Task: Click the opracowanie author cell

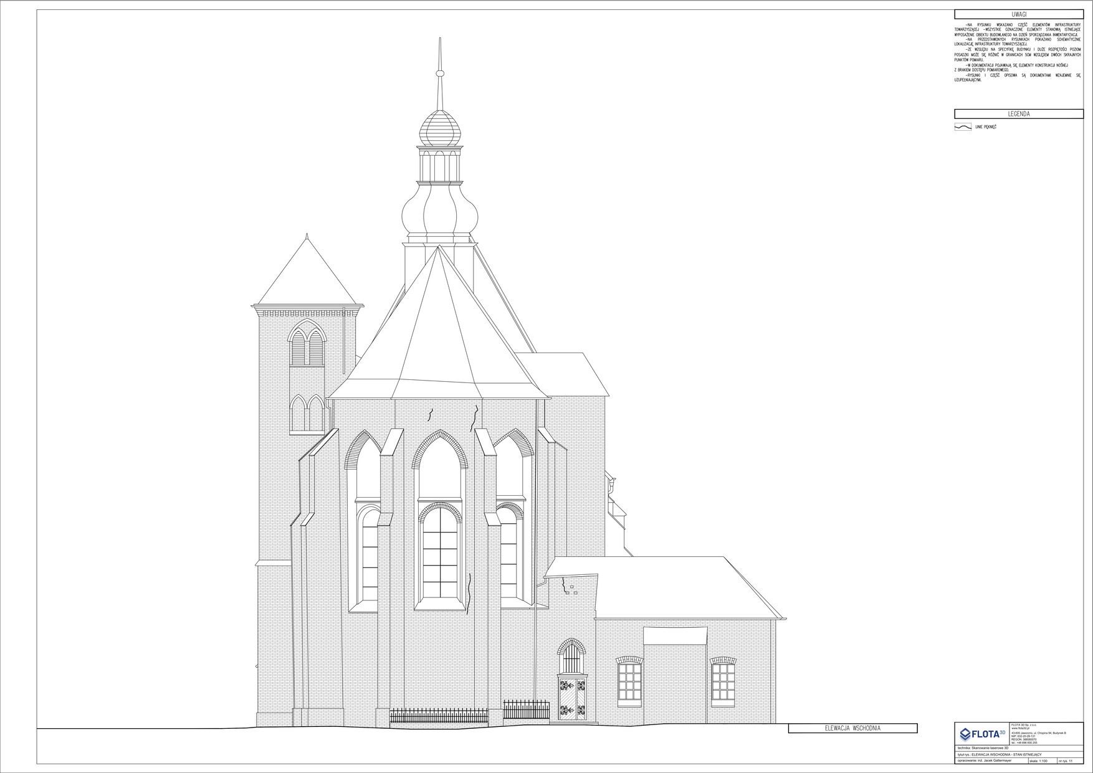Action: pos(991,761)
